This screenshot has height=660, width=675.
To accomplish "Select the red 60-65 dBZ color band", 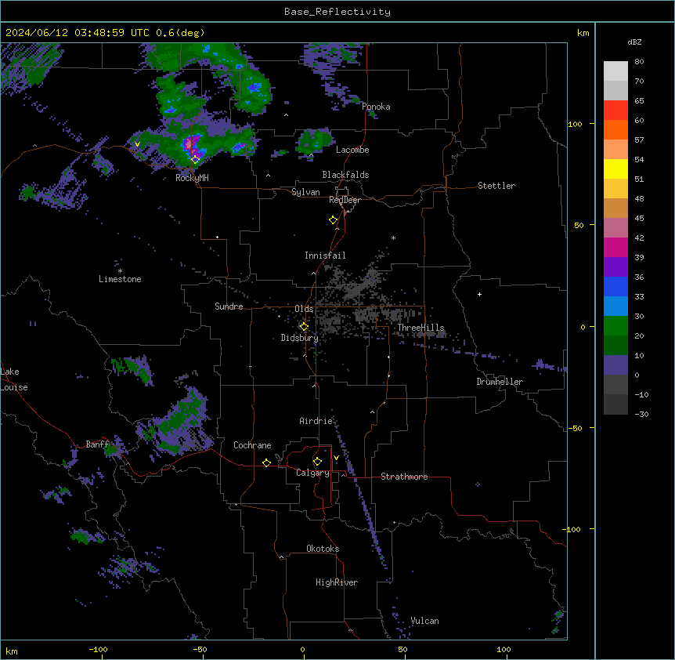I will (x=615, y=111).
